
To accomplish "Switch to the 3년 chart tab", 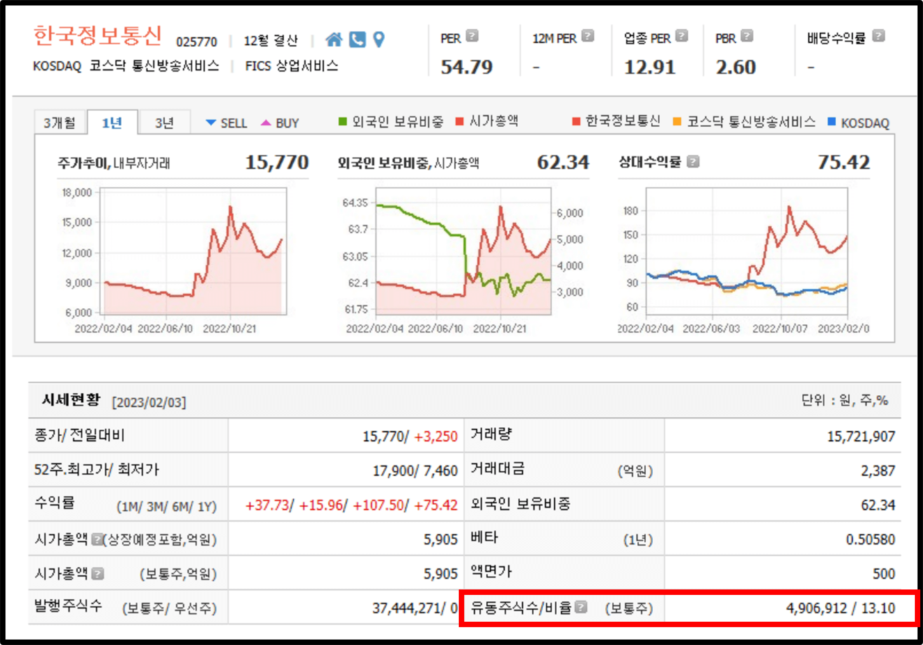I will click(164, 123).
